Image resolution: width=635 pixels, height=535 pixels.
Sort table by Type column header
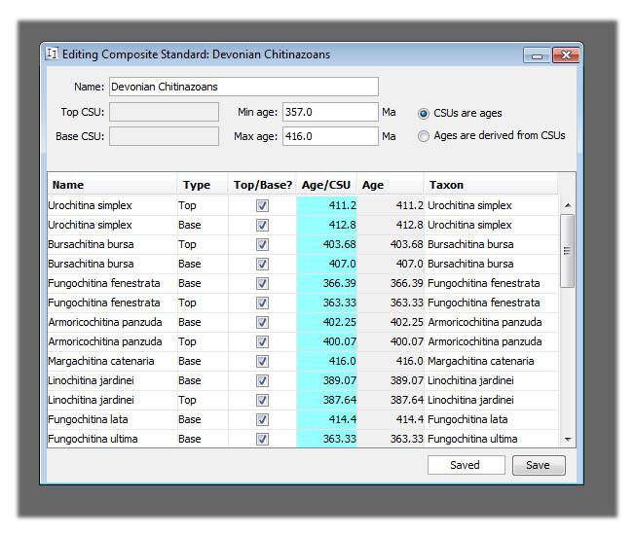(203, 185)
